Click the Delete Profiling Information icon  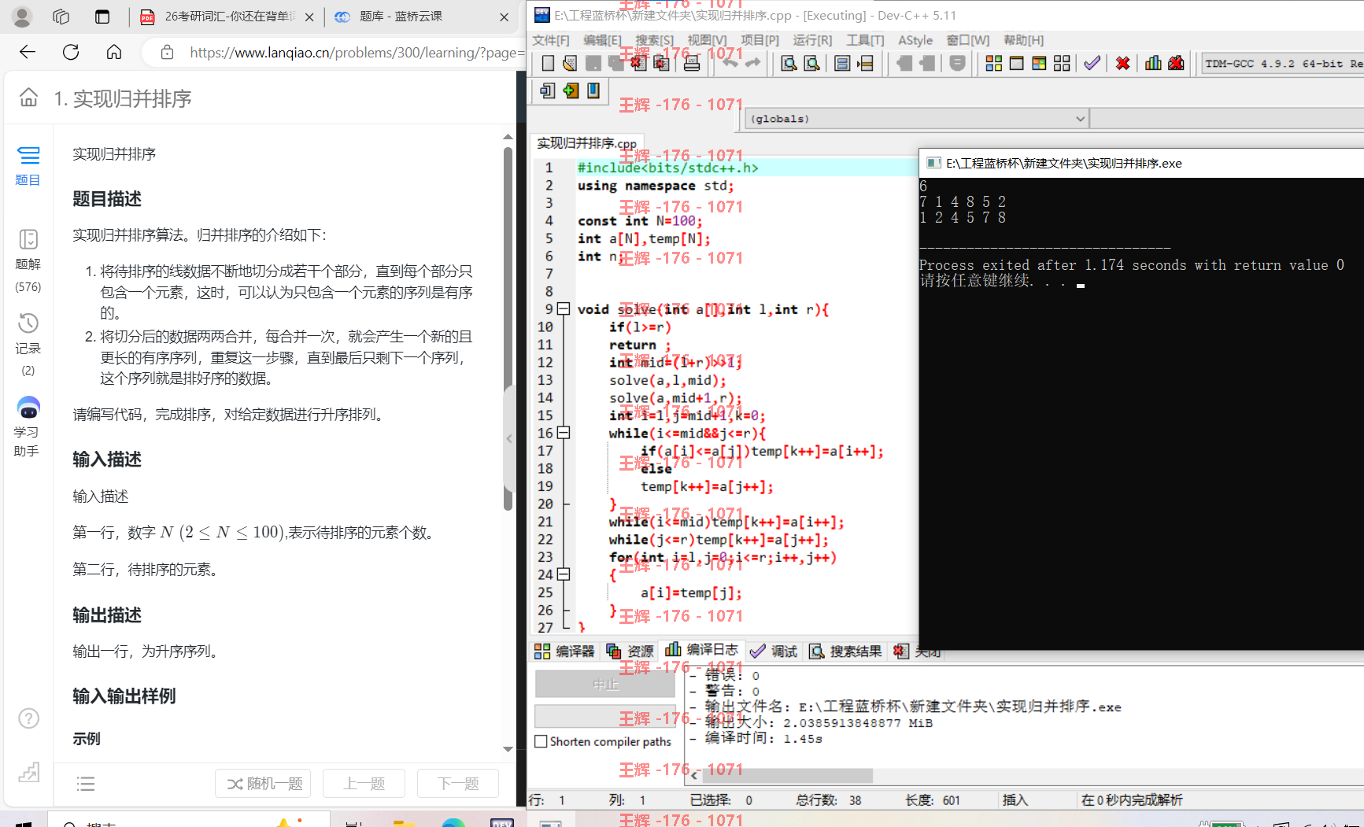click(1176, 64)
